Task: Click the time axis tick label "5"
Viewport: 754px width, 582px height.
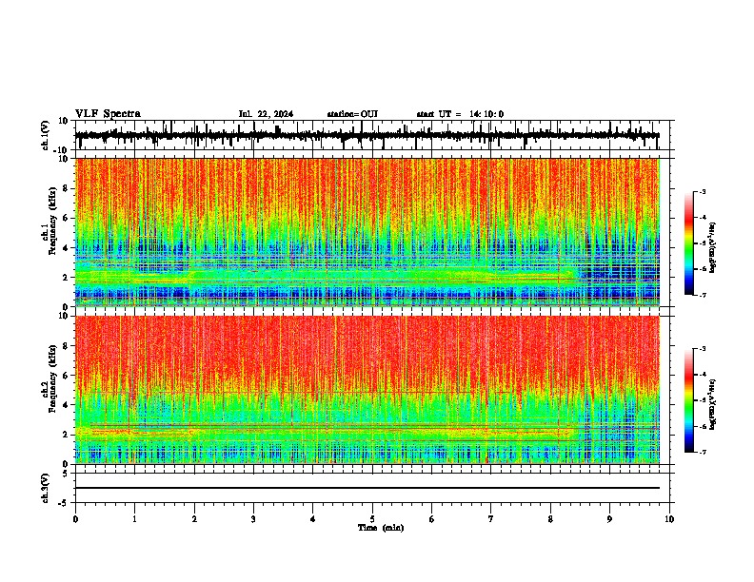Action: click(372, 519)
